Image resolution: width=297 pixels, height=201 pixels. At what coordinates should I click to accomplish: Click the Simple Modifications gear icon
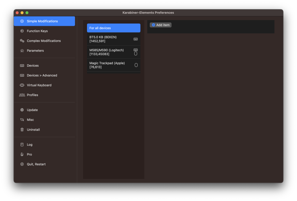22,21
